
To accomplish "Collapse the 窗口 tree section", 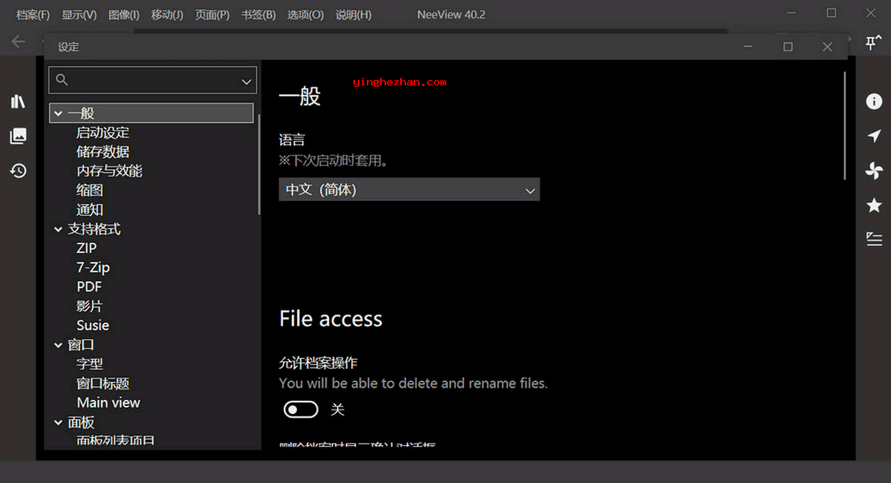I will tap(58, 345).
